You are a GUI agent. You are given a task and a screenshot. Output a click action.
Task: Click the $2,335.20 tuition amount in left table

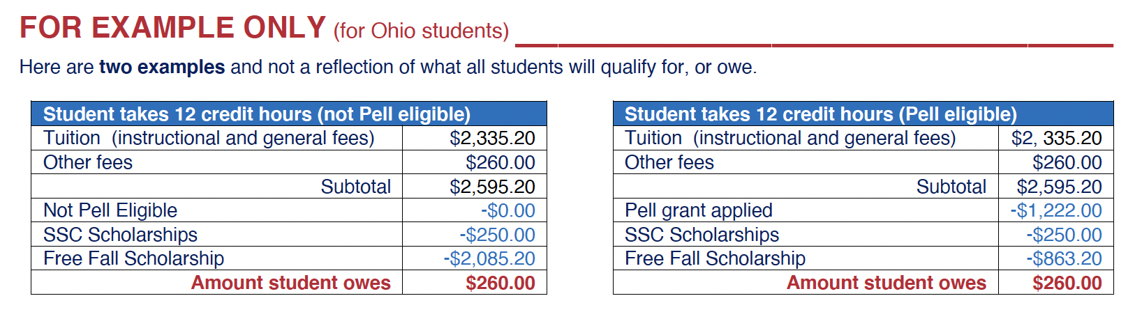492,138
